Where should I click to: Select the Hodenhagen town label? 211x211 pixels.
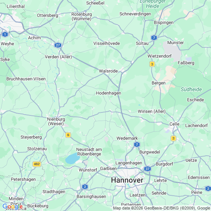(x=108, y=93)
